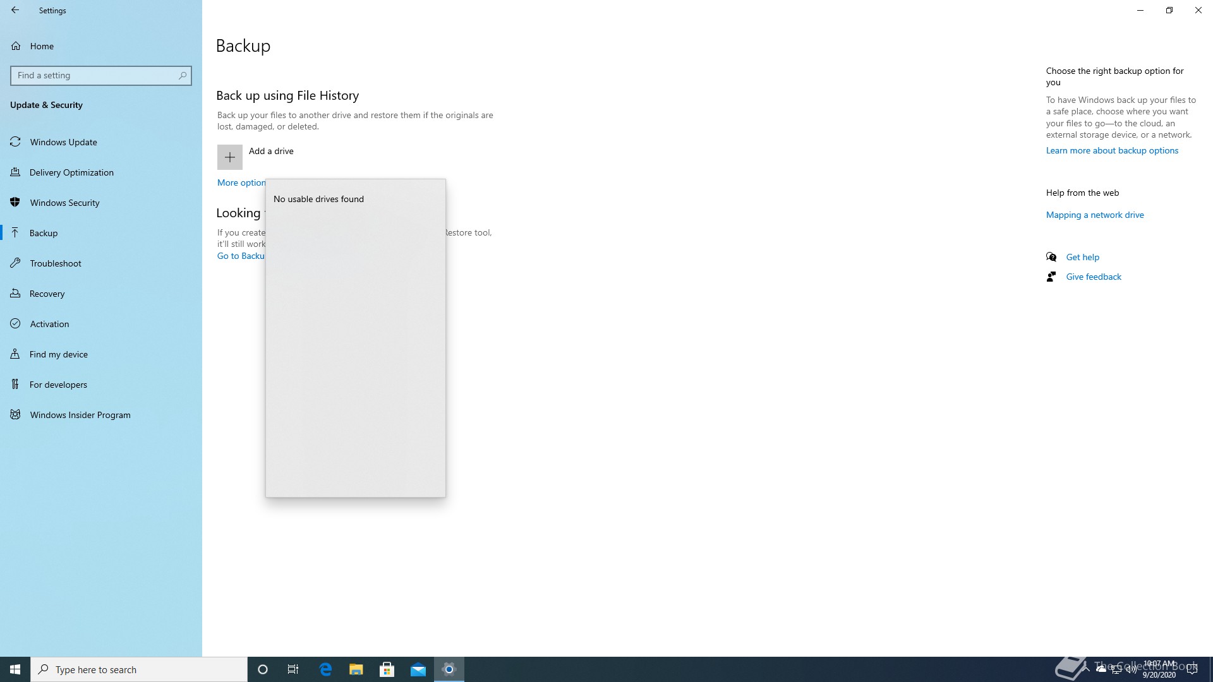Open Find my device page

pyautogui.click(x=58, y=354)
